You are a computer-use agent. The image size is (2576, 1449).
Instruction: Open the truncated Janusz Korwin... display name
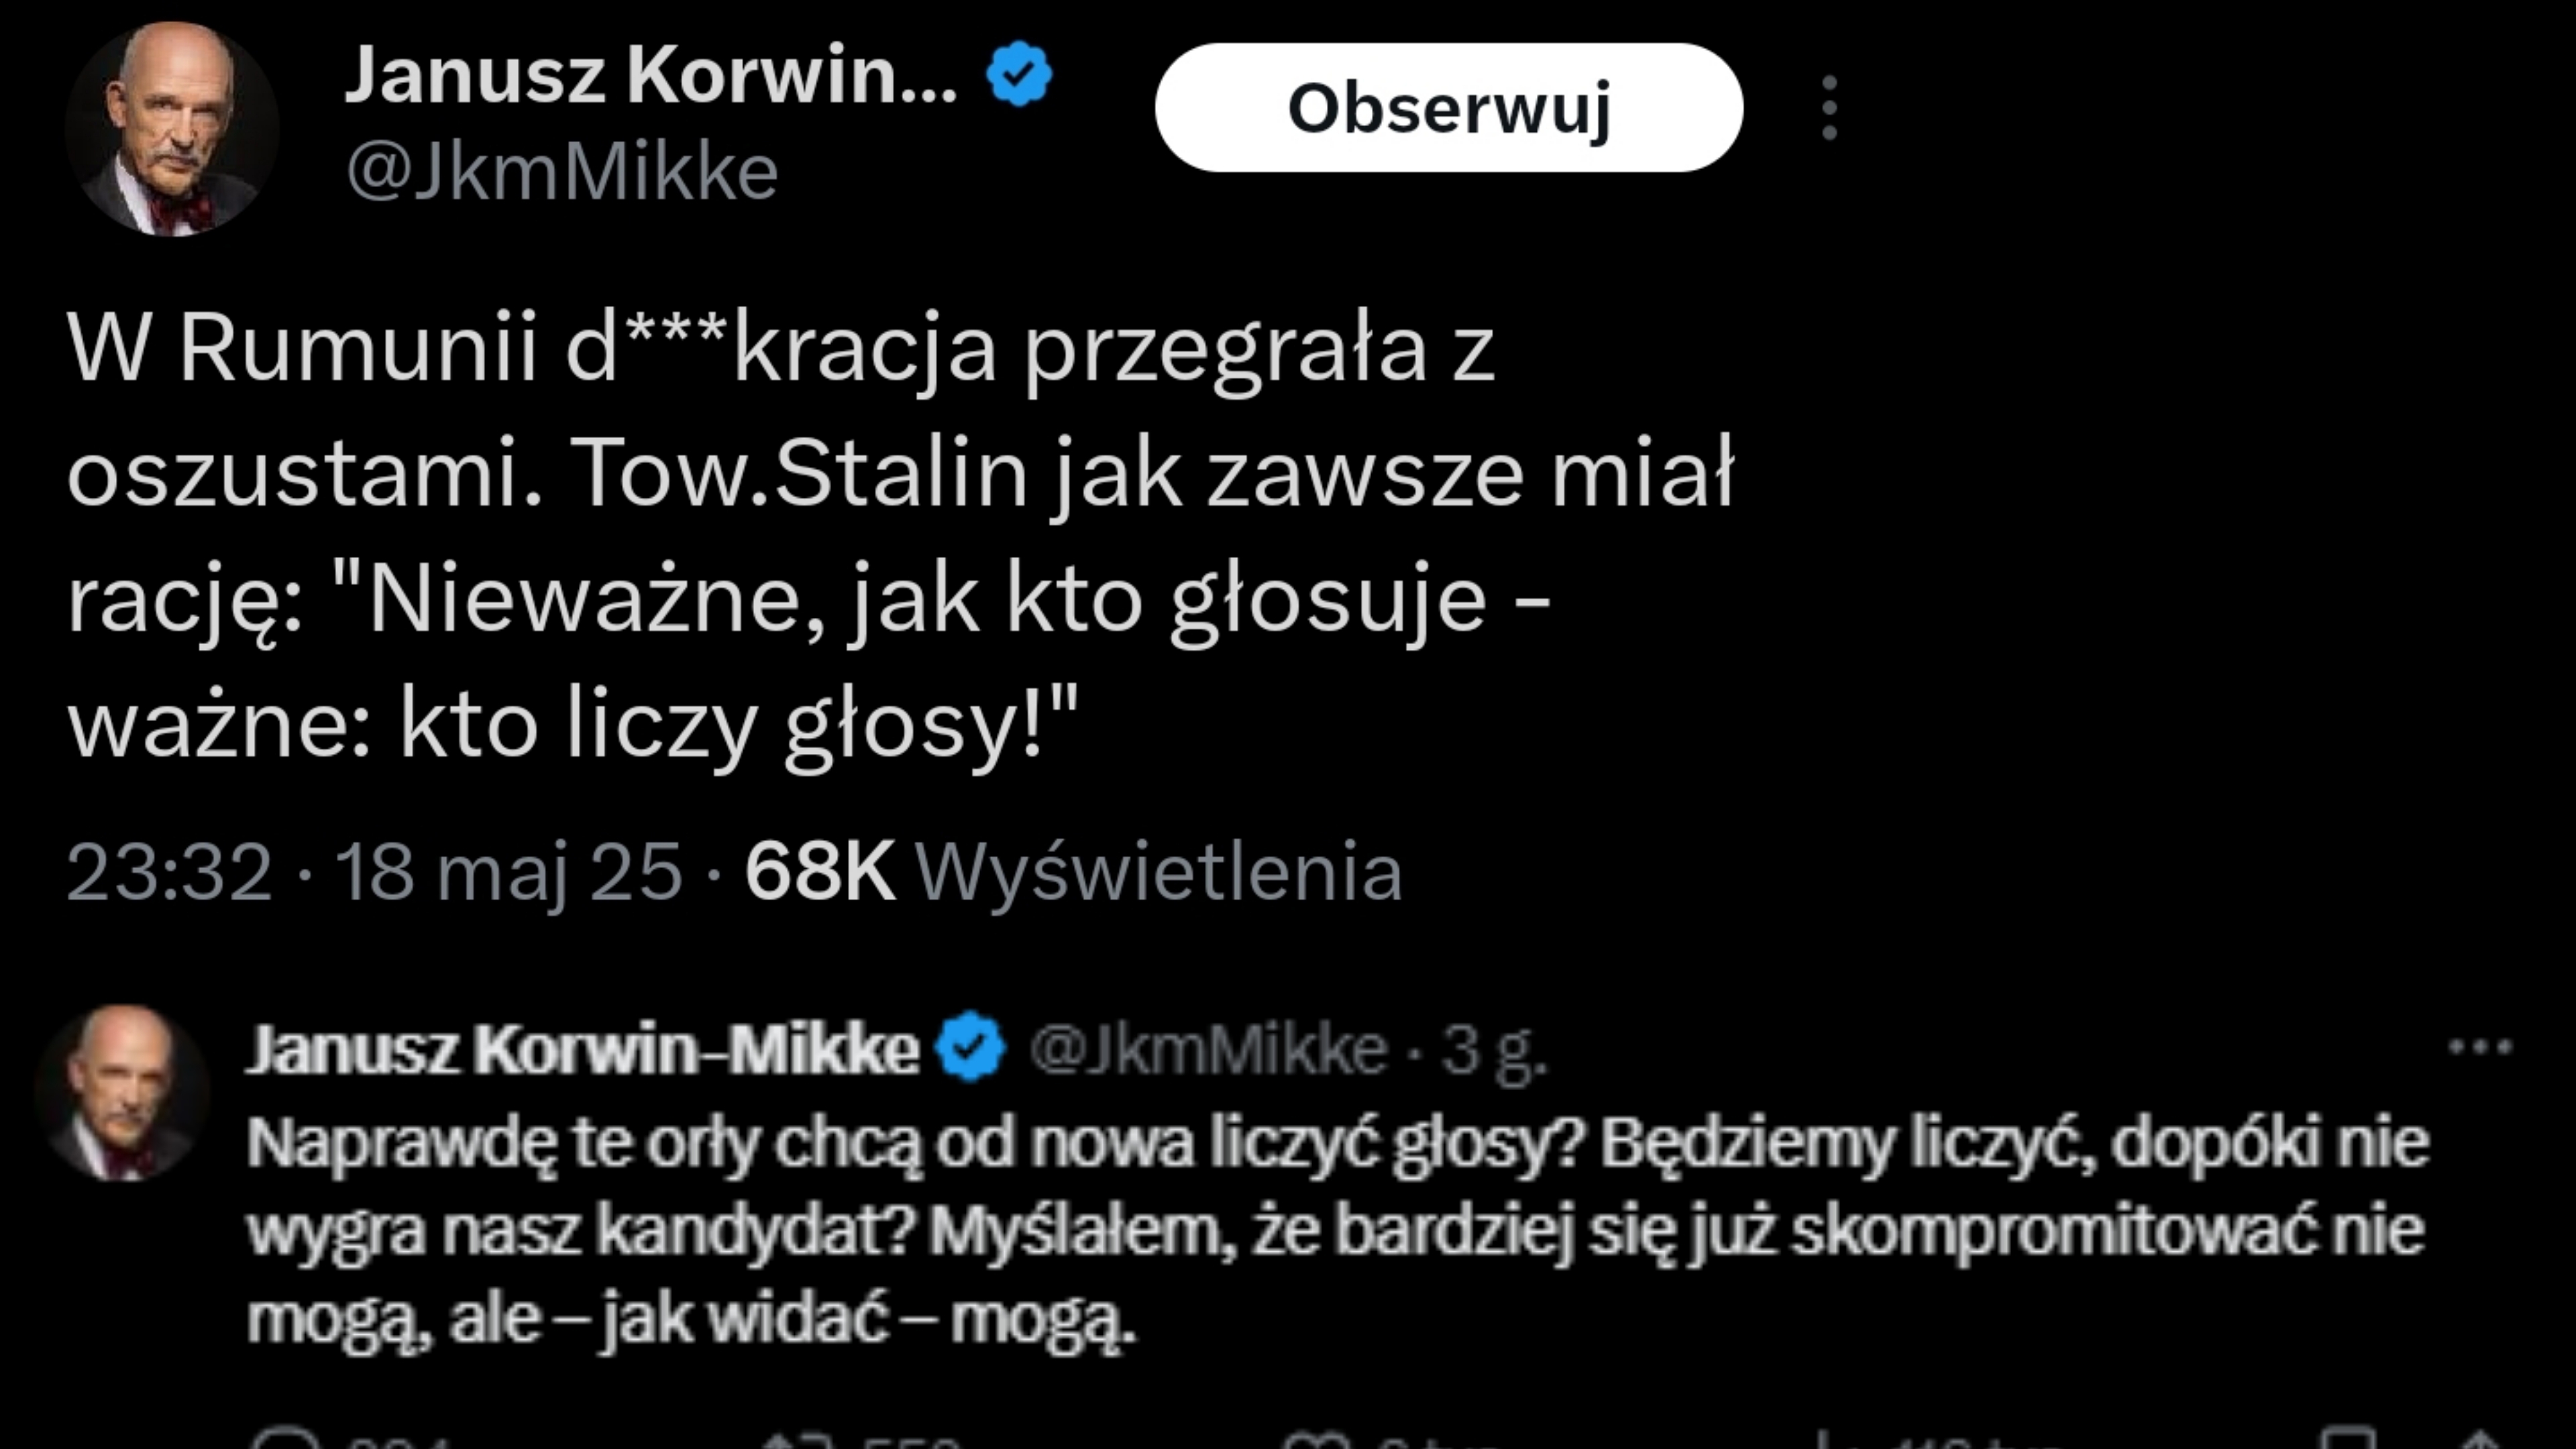tap(651, 75)
